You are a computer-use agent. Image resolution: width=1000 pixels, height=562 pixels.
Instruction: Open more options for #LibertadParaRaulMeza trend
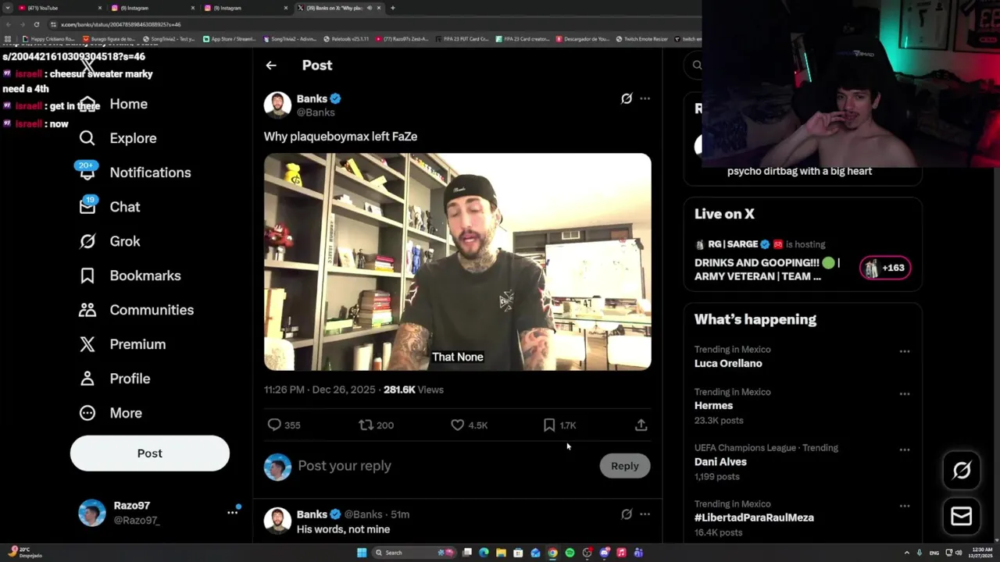click(905, 506)
